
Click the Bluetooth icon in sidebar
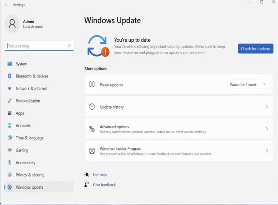[x=10, y=76]
